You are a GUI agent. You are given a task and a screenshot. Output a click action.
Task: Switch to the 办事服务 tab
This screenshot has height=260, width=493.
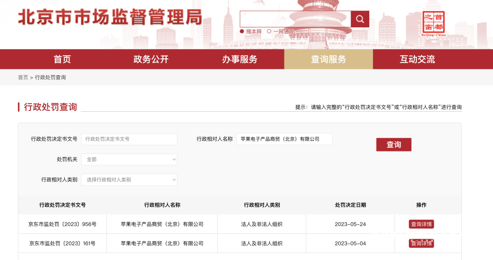[240, 59]
